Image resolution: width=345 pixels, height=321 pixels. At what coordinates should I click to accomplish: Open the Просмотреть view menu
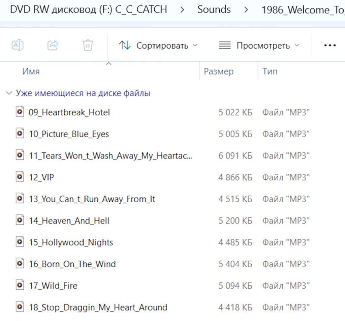pos(259,46)
